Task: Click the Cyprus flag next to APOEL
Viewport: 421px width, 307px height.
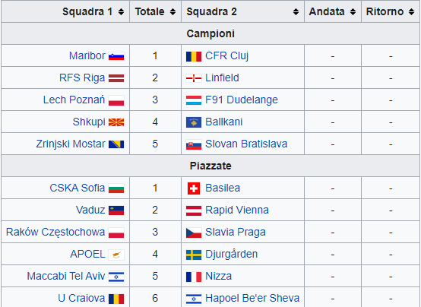Action: click(116, 255)
